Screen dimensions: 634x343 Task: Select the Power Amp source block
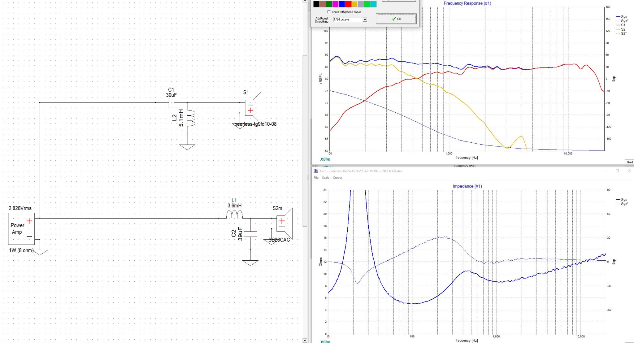point(21,228)
